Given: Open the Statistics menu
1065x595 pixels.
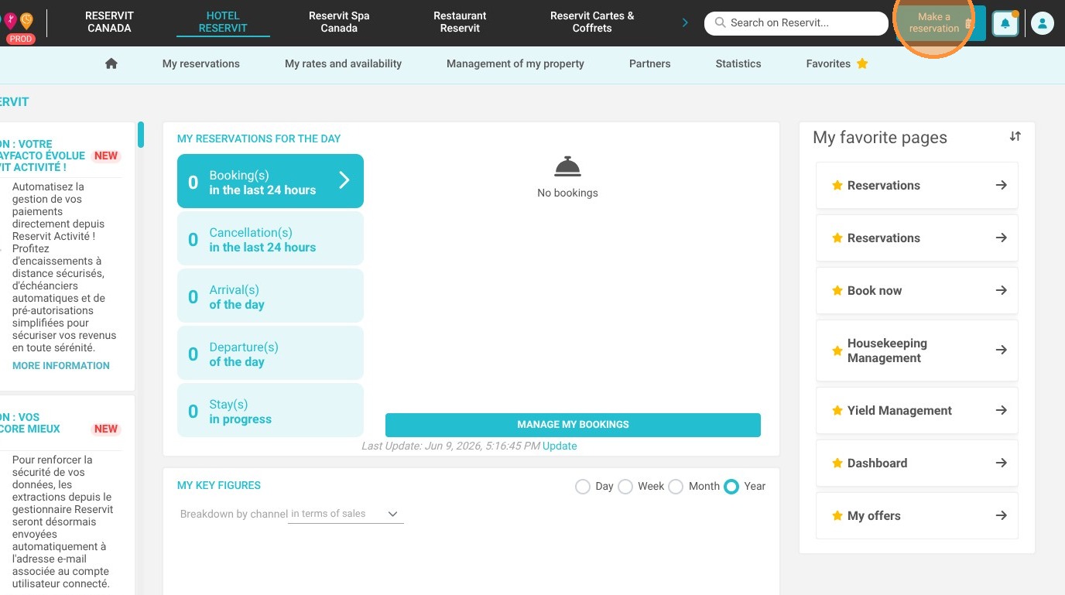Looking at the screenshot, I should tap(738, 63).
